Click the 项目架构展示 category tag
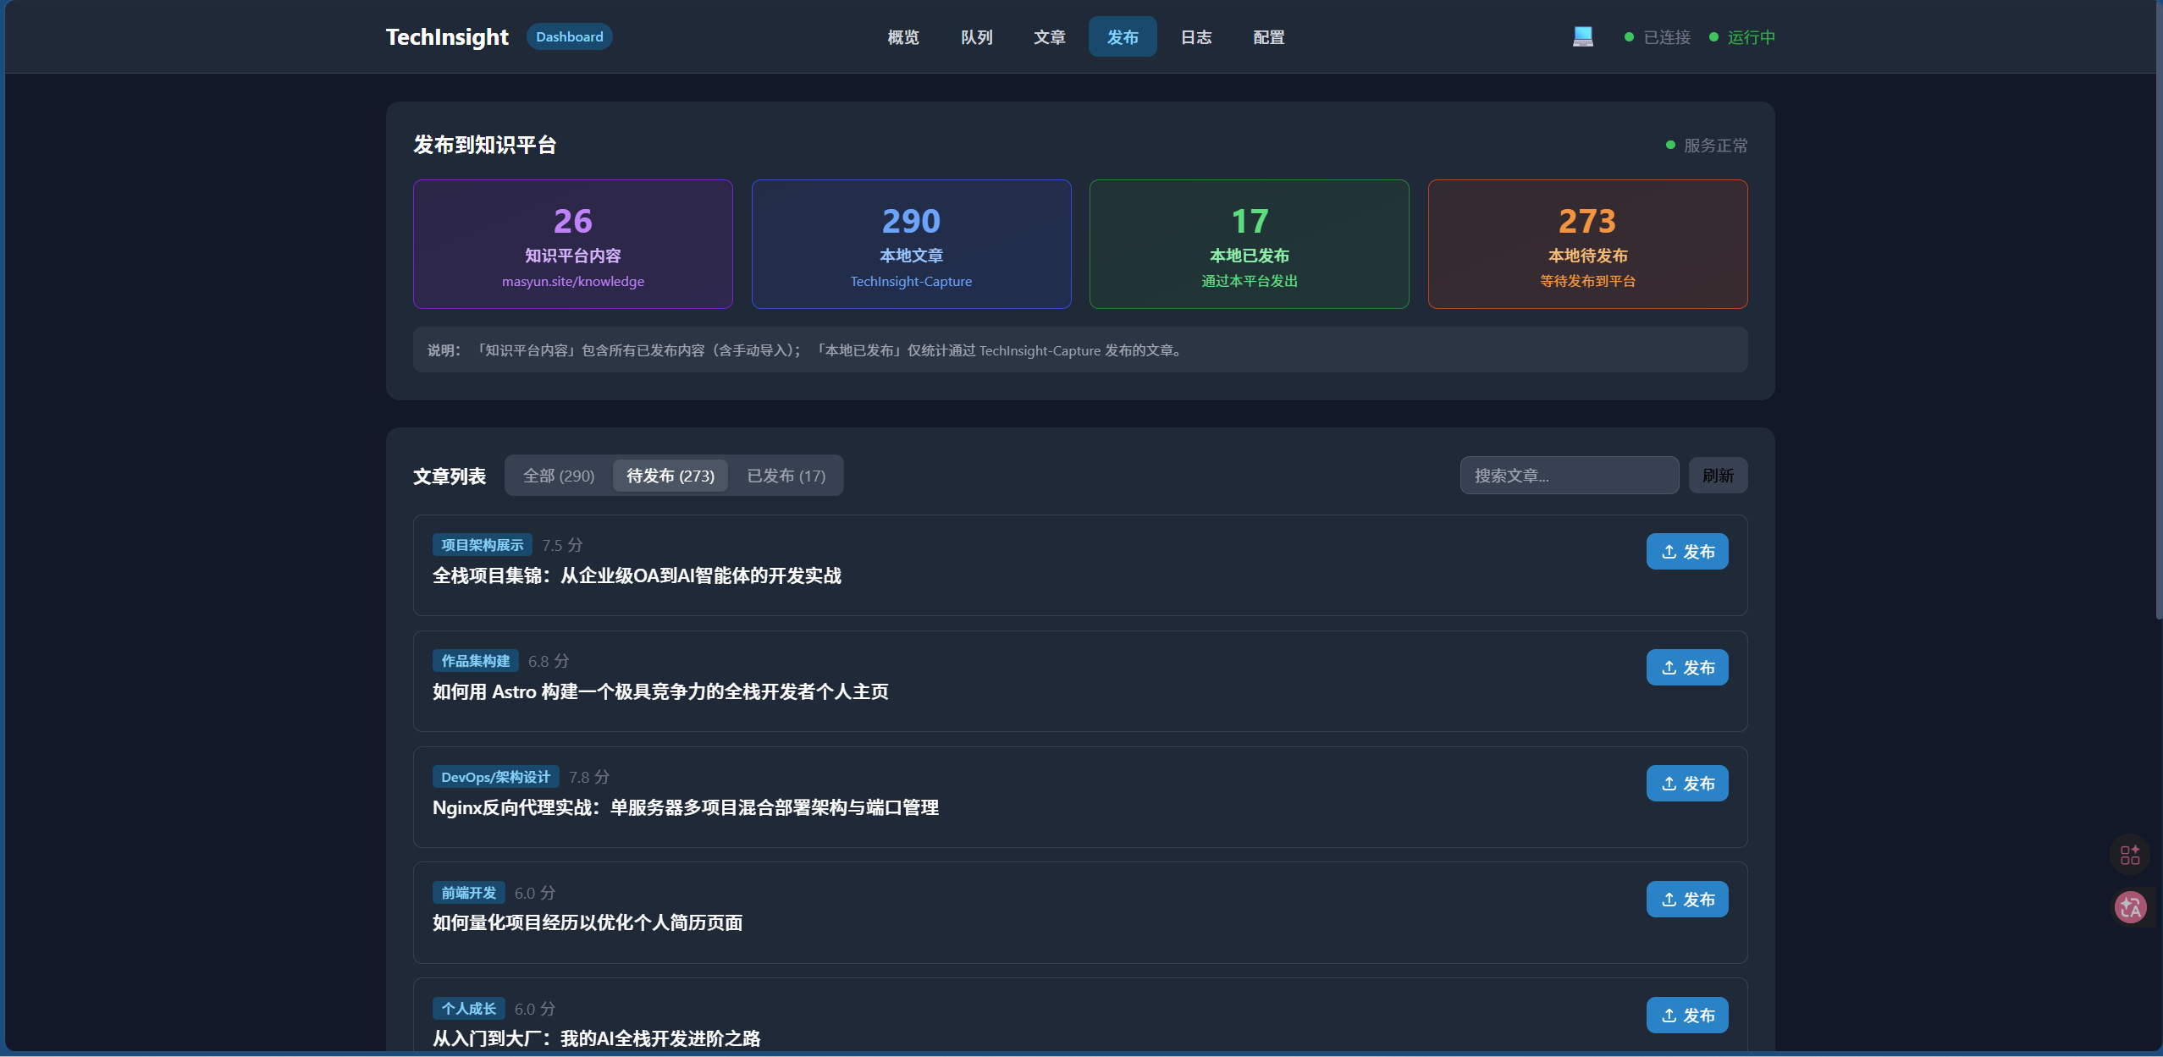This screenshot has width=2163, height=1057. coord(482,545)
